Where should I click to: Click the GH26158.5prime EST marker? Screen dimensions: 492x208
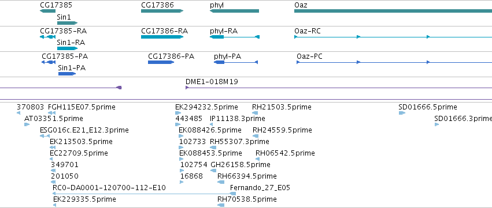(213, 171)
